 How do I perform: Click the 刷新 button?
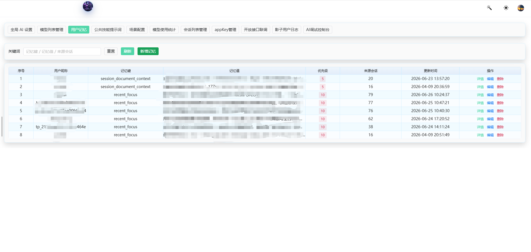click(128, 51)
